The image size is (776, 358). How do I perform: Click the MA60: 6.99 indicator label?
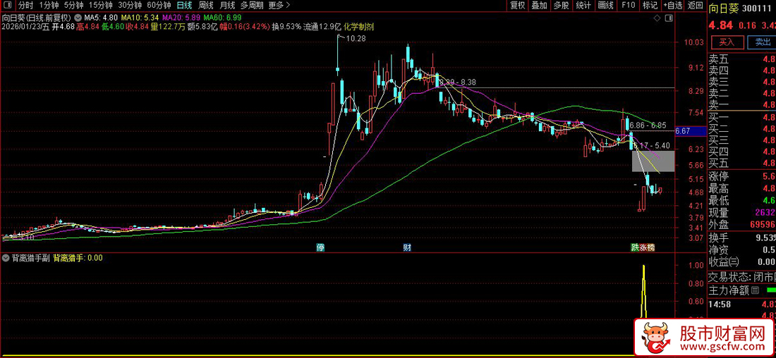[222, 18]
